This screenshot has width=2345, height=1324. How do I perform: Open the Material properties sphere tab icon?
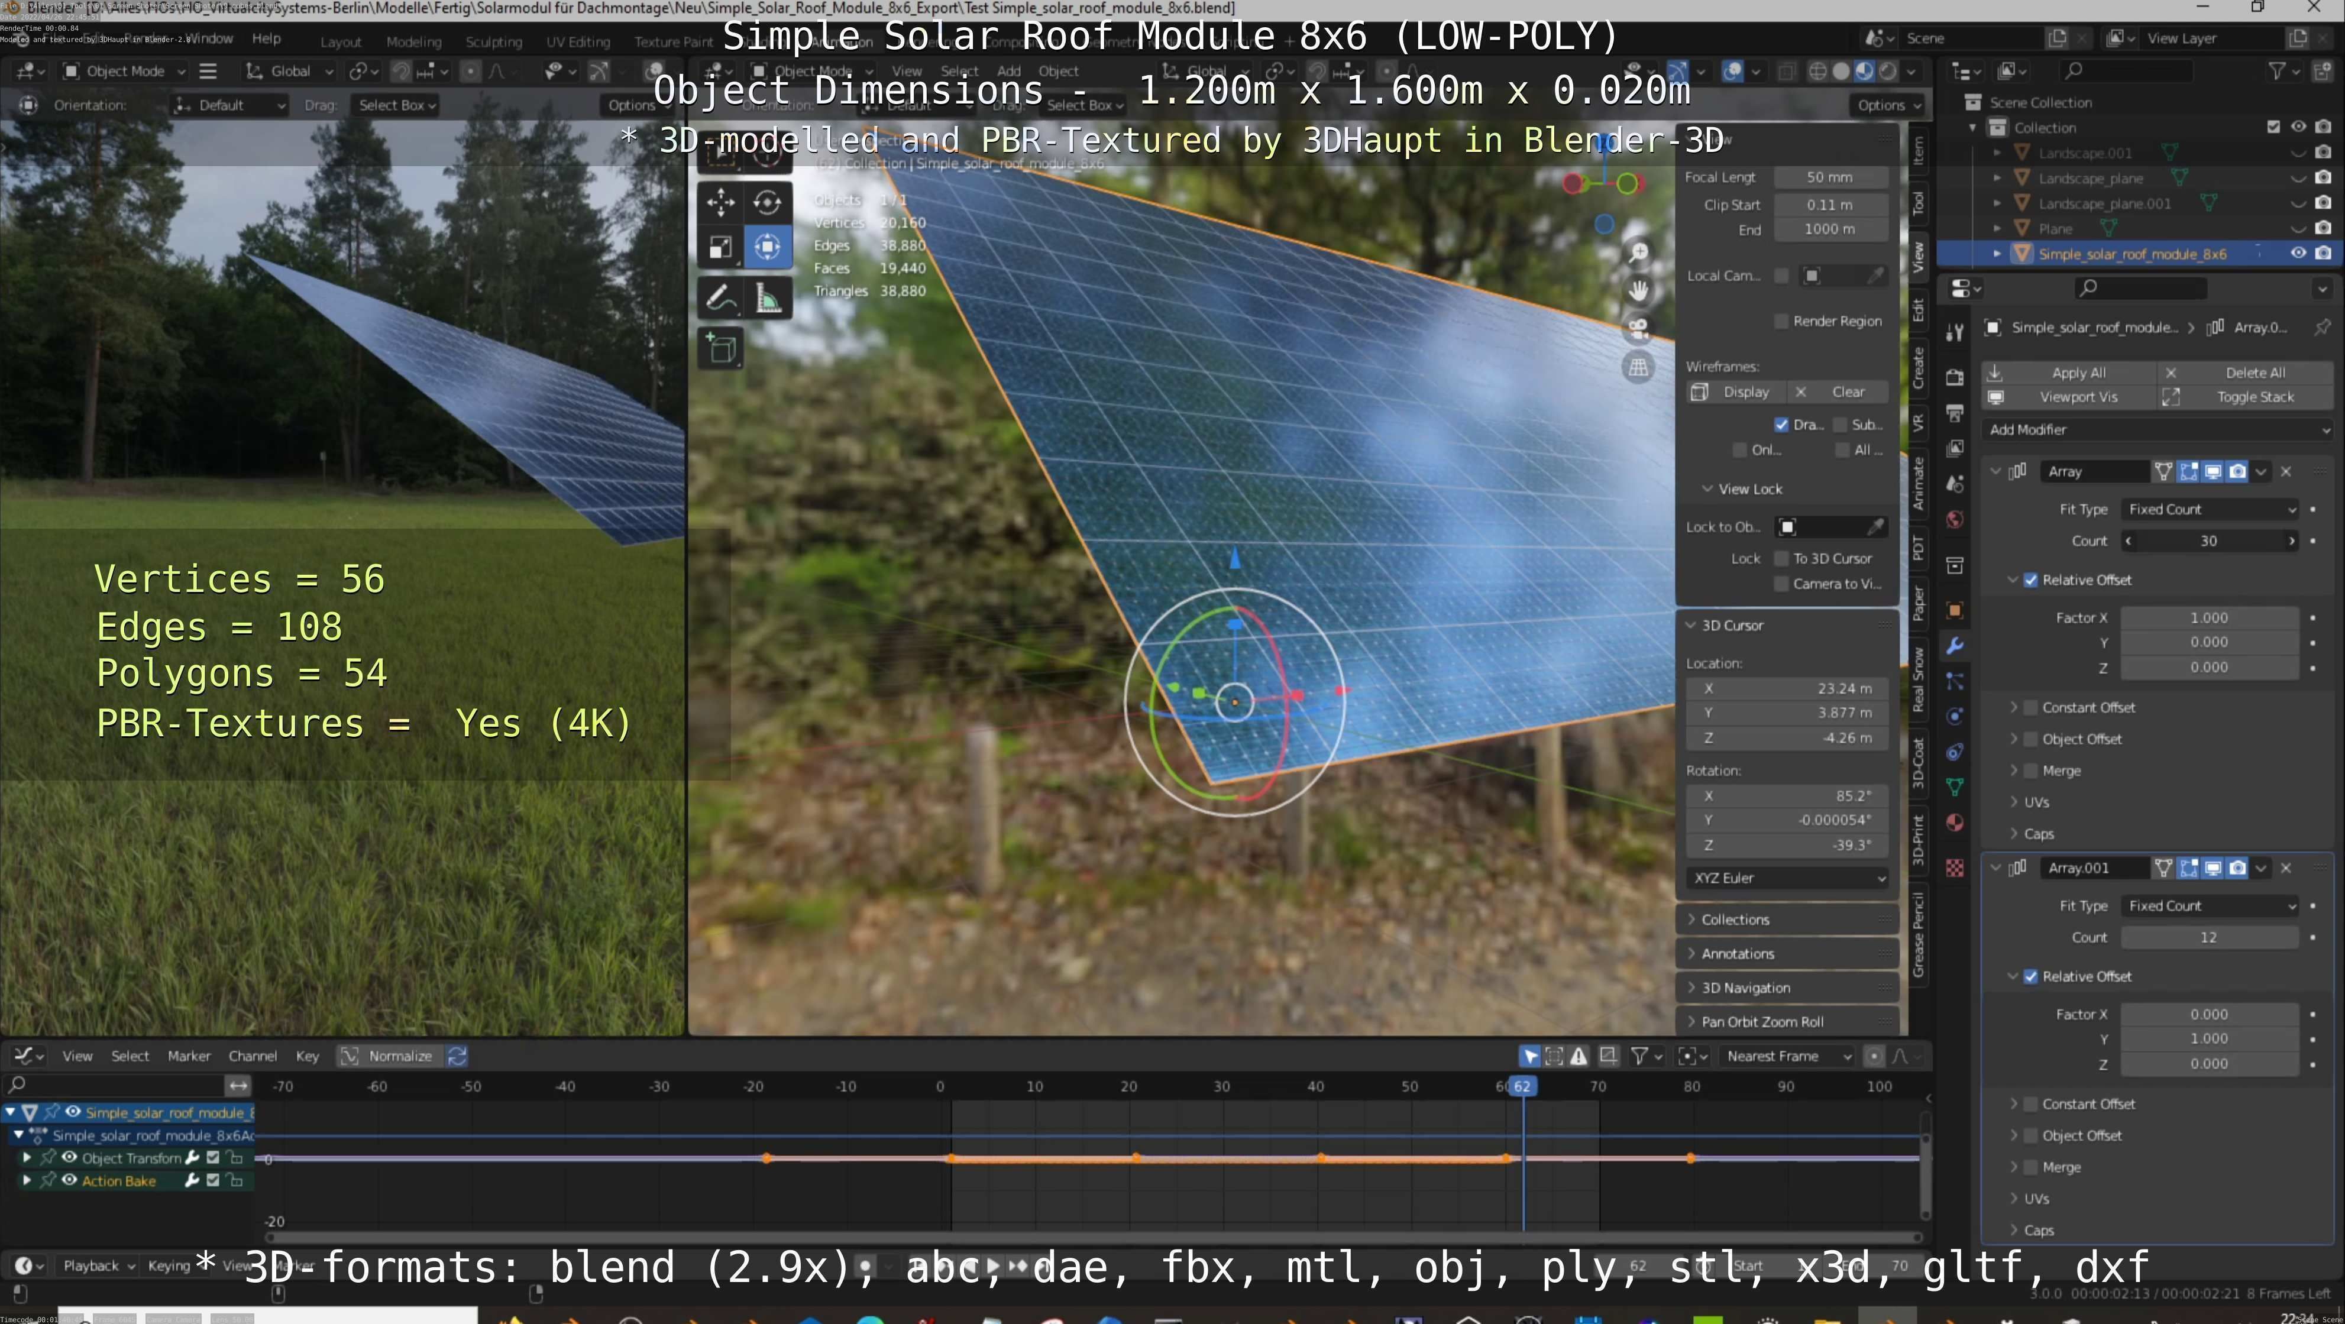click(1955, 823)
